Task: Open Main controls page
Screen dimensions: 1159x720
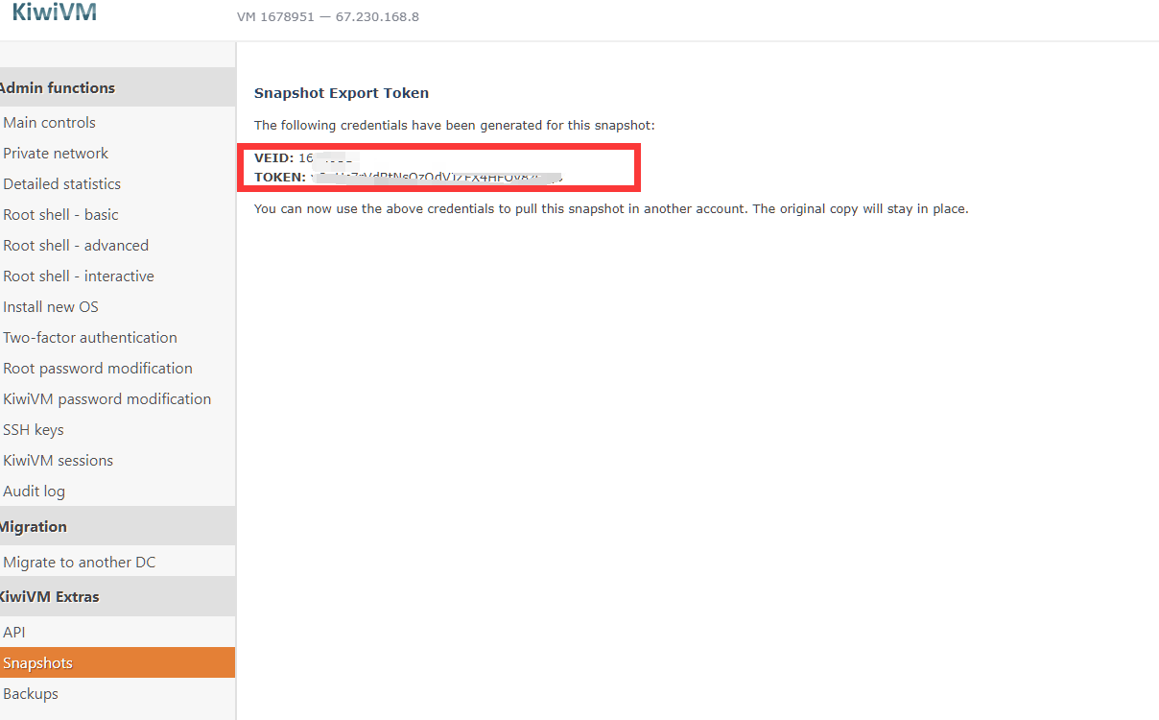Action: (50, 123)
